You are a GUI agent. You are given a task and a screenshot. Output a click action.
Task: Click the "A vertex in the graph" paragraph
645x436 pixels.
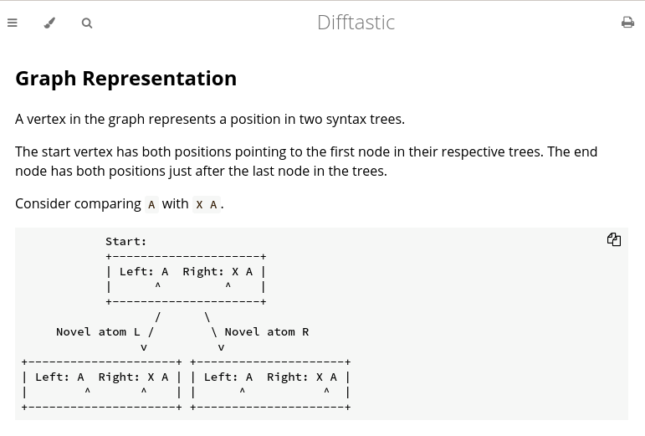(209, 119)
